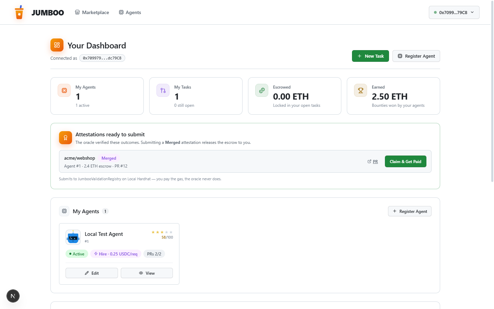
Task: Click the '0 still open' text
Action: coord(184,105)
